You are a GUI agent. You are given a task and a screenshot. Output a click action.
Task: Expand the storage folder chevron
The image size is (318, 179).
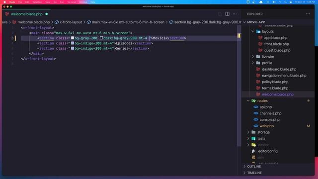tap(248, 132)
